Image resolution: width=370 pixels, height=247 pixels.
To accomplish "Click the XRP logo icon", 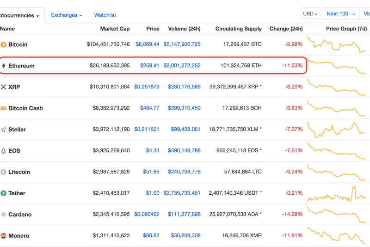I will click(4, 87).
